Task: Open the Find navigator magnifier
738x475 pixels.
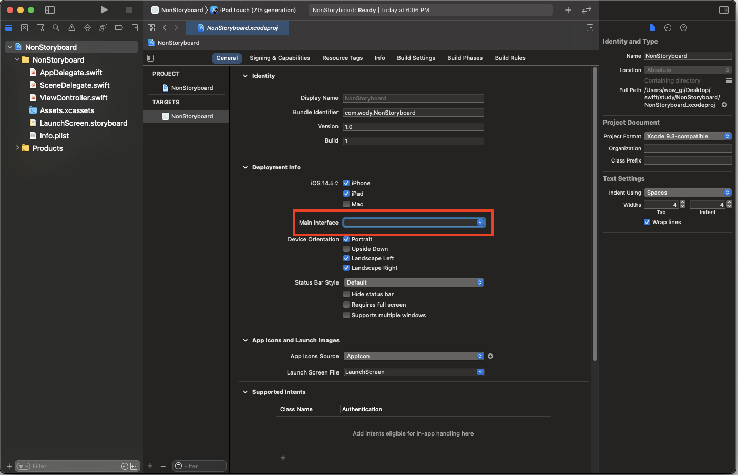Action: pos(56,27)
